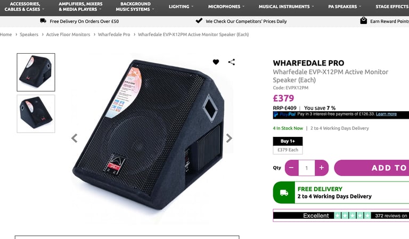409x239 pixels.
Task: Click the green free delivery truck icon
Action: (x=284, y=193)
